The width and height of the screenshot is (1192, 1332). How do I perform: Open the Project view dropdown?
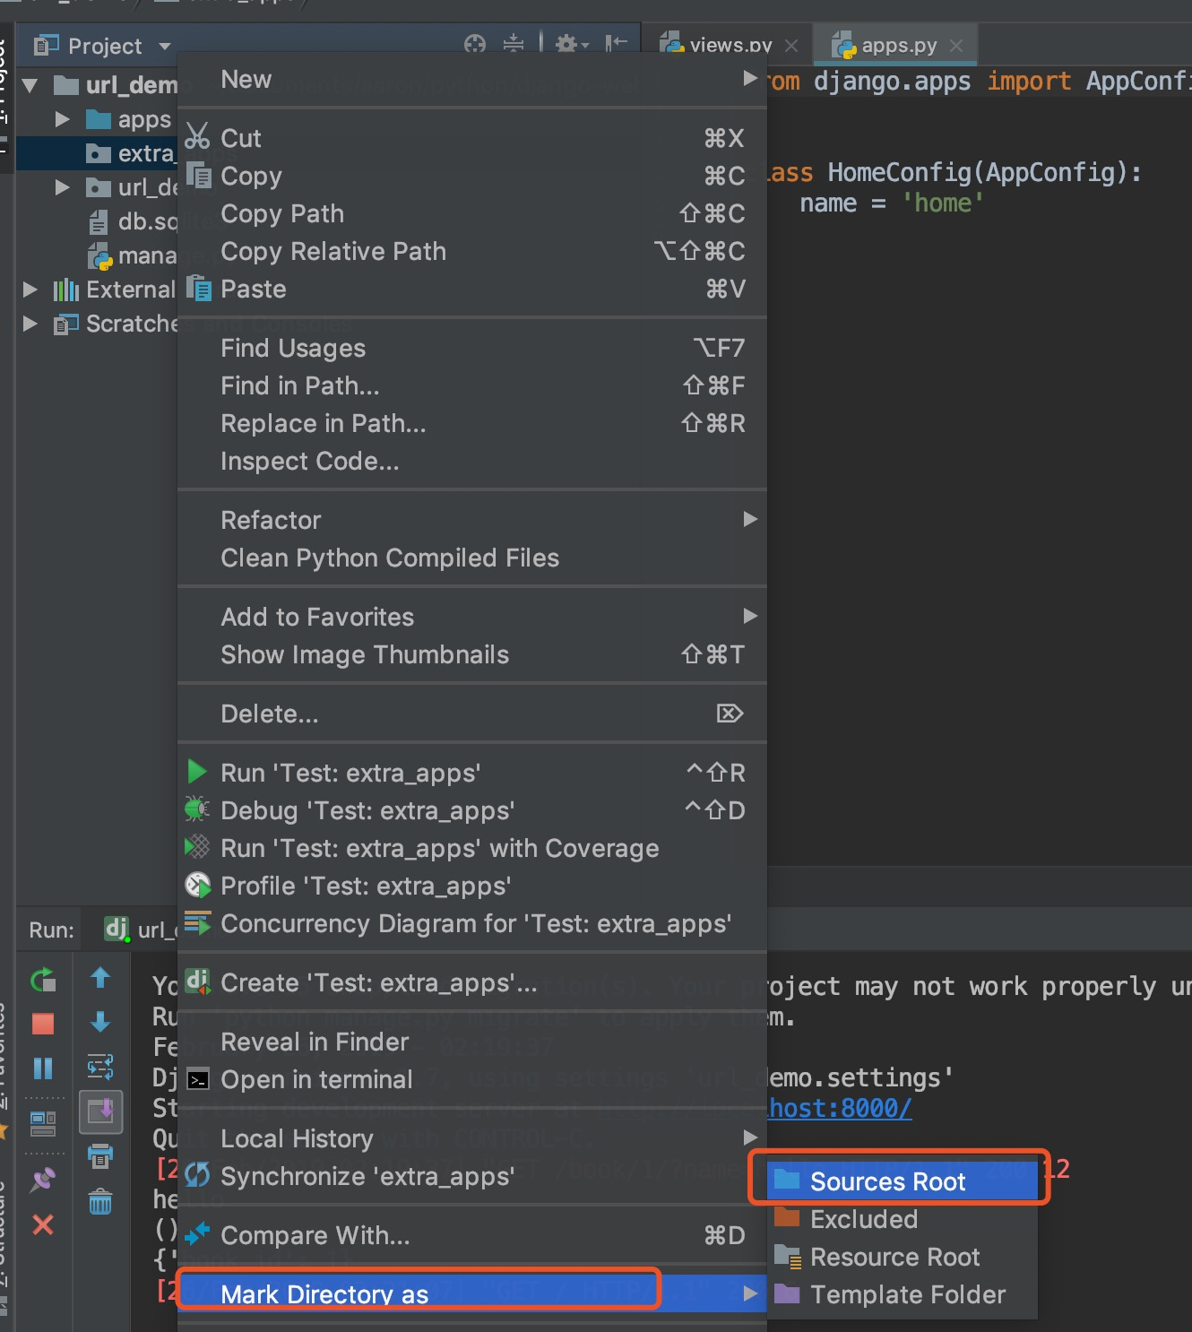coord(165,46)
